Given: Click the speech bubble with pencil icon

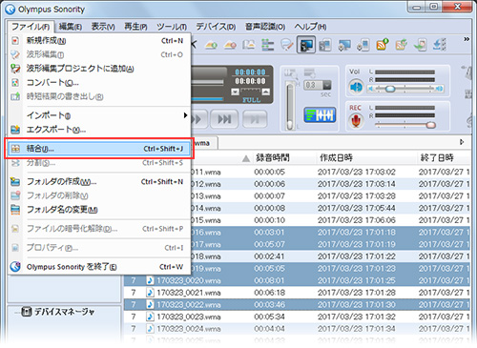Looking at the screenshot, I should point(287,45).
